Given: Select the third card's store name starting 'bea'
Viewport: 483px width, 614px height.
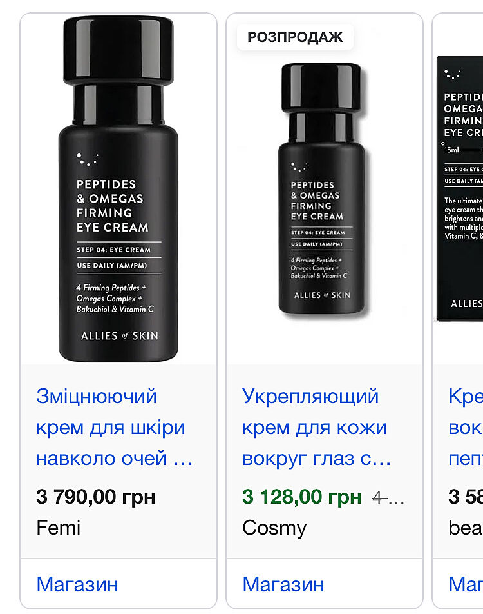Looking at the screenshot, I should point(466,528).
